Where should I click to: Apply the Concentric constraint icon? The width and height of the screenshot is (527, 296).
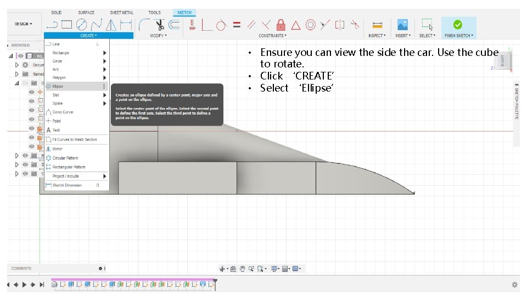[311, 25]
